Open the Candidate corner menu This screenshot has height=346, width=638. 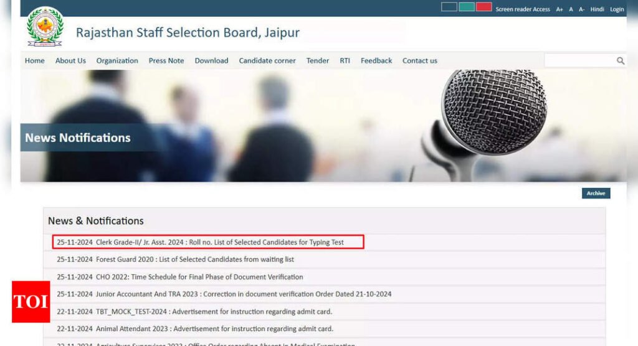point(267,60)
